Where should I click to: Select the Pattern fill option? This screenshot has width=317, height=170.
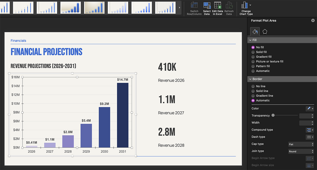point(253,66)
